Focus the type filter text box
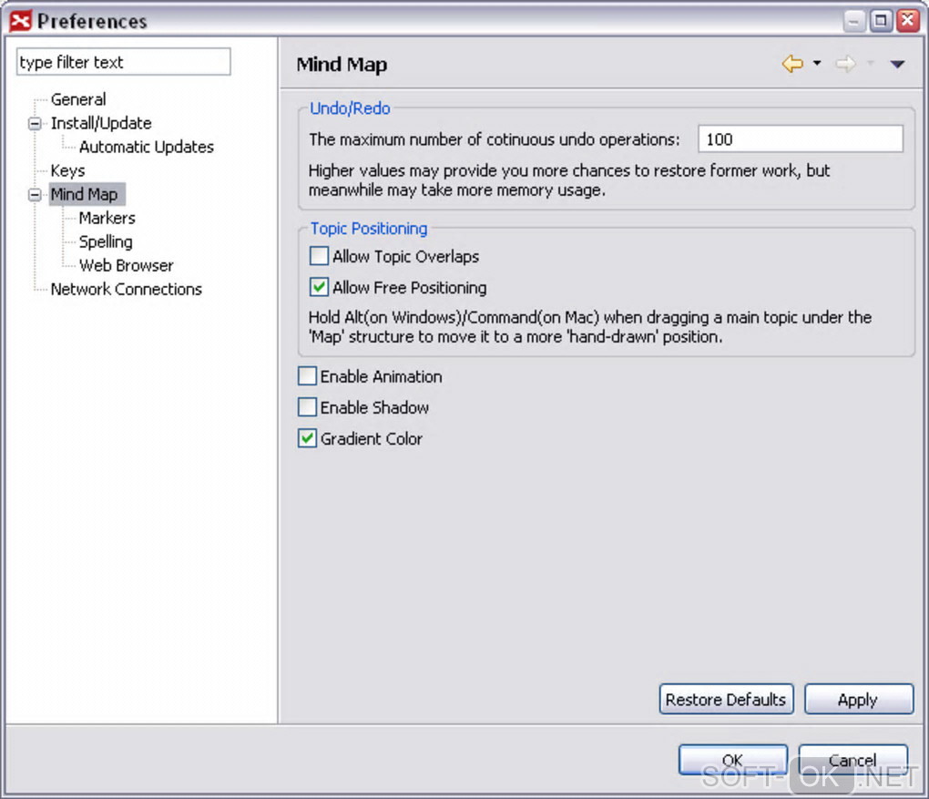The width and height of the screenshot is (929, 799). click(124, 63)
